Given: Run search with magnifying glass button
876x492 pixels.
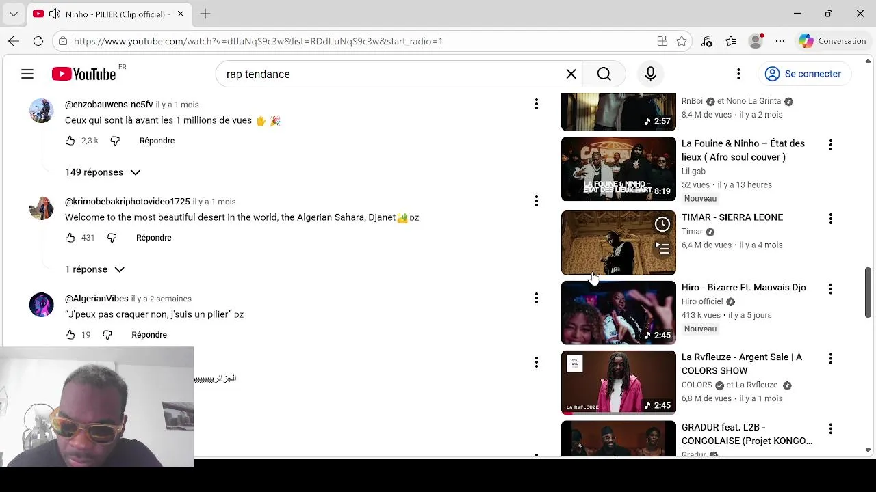Looking at the screenshot, I should [x=604, y=74].
